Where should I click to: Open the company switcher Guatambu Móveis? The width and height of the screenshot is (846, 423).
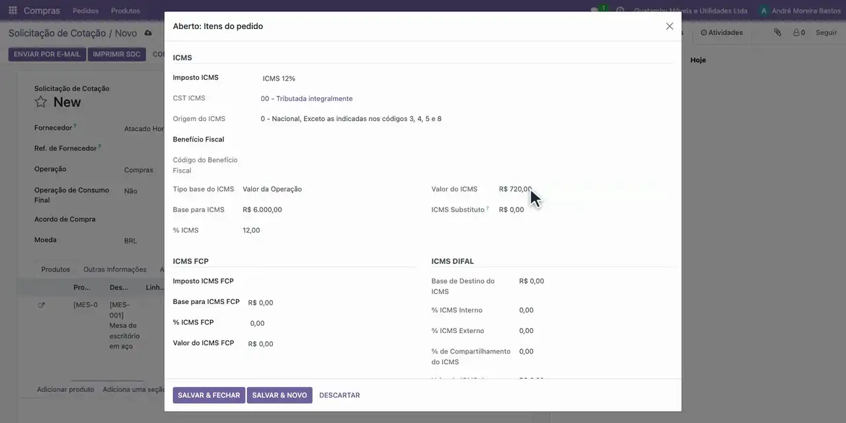click(691, 11)
